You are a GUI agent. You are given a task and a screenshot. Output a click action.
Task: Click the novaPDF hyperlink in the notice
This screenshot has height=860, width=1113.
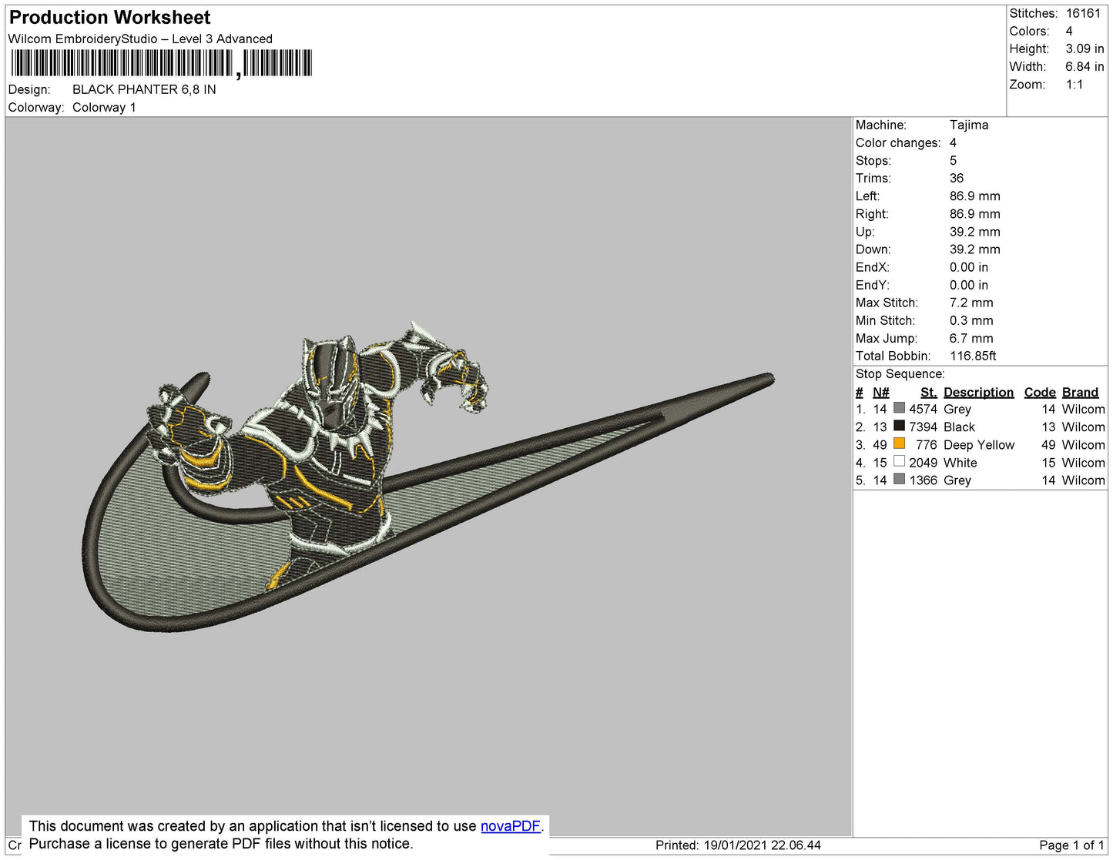(510, 826)
